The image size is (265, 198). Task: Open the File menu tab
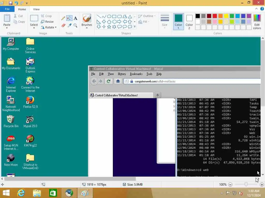tap(7, 9)
